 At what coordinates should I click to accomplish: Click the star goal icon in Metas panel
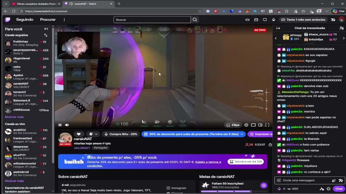coord(264,185)
